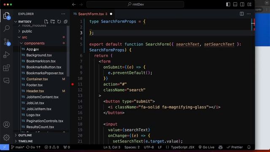Open remote window from status bar
Image resolution: width=270 pixels, height=152 pixels.
tap(5, 147)
